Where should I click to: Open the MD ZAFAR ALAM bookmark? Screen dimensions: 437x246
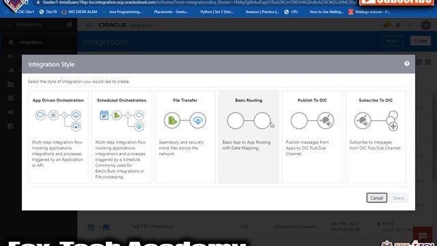(x=79, y=12)
